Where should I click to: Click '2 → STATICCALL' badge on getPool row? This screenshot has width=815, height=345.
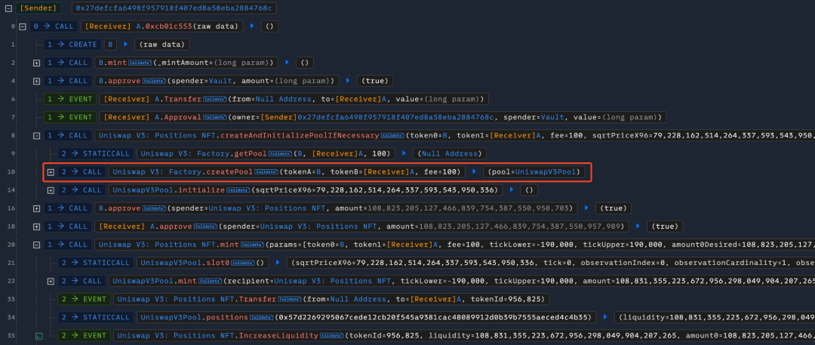click(x=96, y=153)
